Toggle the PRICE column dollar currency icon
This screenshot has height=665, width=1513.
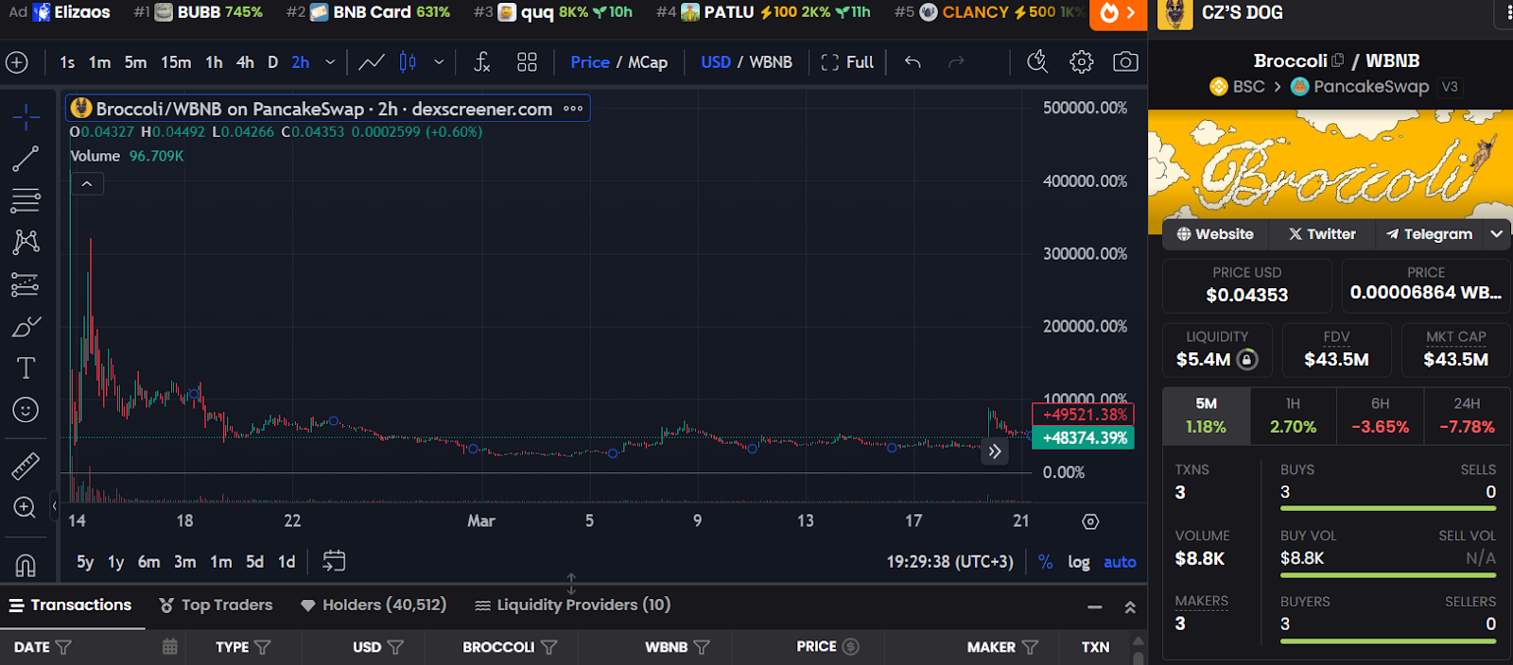[x=851, y=646]
